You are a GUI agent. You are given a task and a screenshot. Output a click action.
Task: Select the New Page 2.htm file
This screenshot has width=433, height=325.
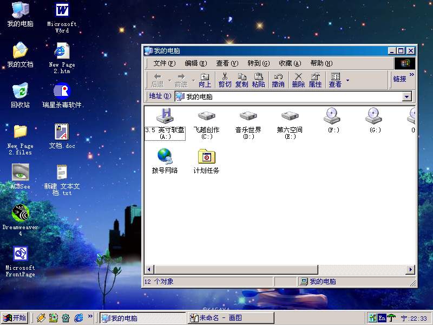coord(62,58)
